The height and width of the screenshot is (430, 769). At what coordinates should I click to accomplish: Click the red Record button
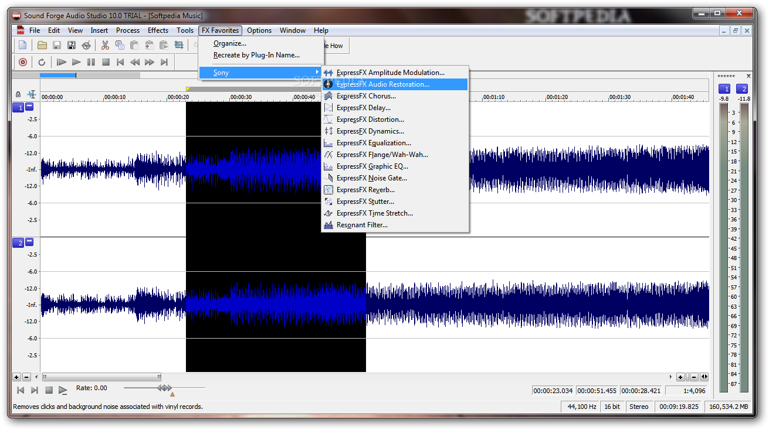tap(23, 62)
